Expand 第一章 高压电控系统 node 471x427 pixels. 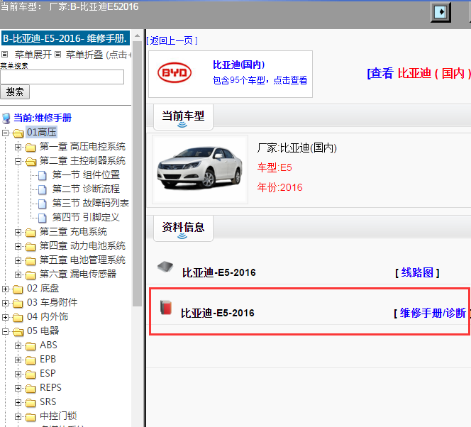point(18,147)
